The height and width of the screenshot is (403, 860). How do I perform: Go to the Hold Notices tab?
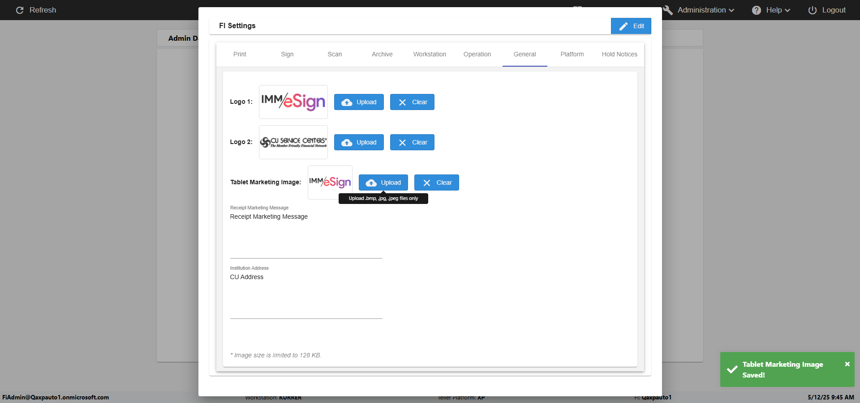click(619, 54)
